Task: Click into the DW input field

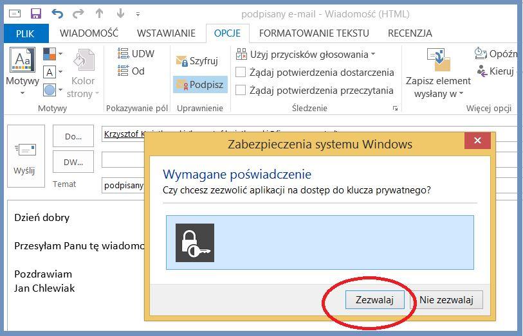Action: [124, 160]
